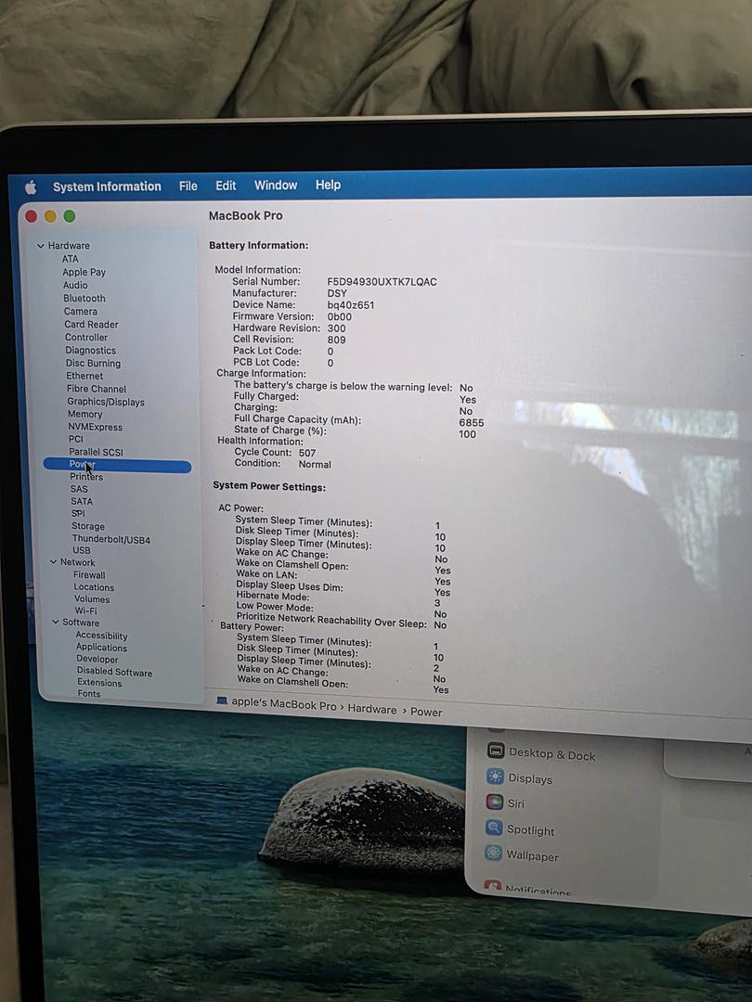
Task: Collapse the Network section chevron
Action: click(53, 562)
